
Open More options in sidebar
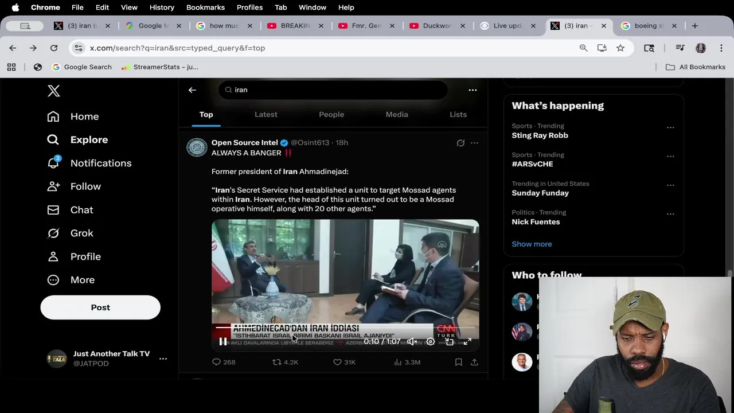[x=71, y=280]
